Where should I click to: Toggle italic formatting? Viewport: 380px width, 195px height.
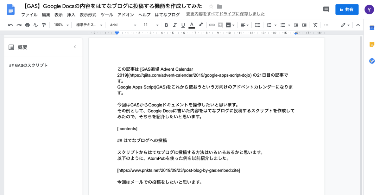(x=175, y=25)
